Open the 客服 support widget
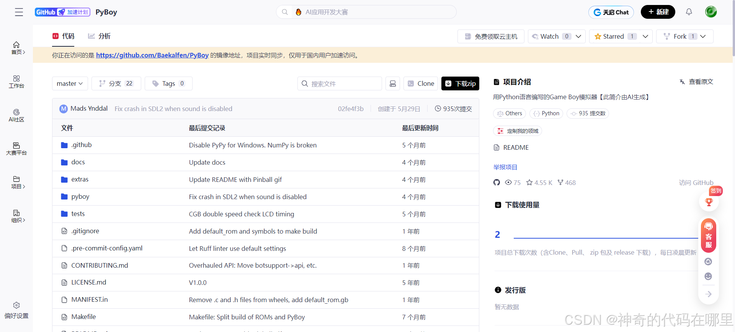 pos(709,235)
